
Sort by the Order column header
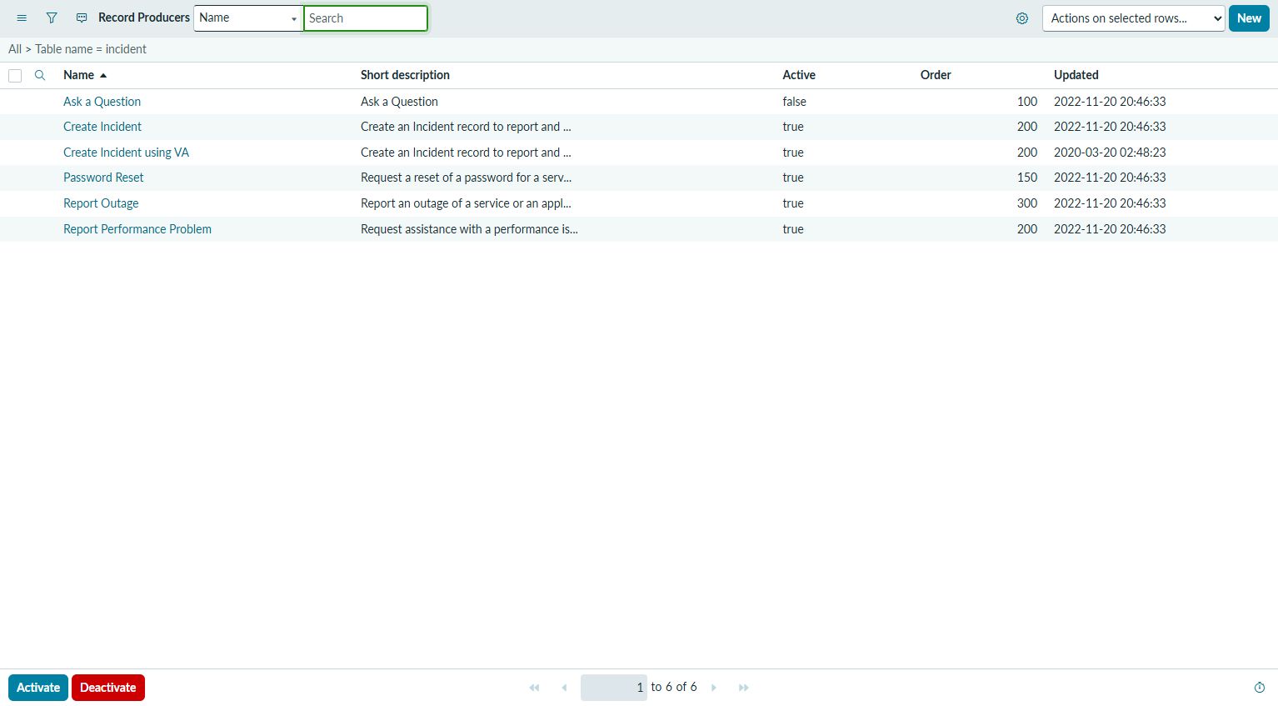[x=936, y=75]
